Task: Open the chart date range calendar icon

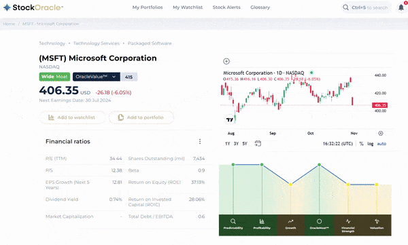Action: [258, 143]
